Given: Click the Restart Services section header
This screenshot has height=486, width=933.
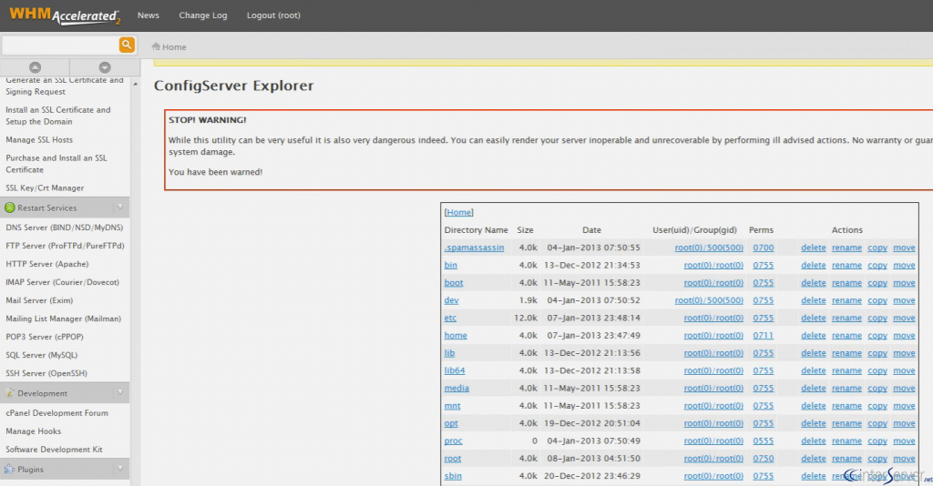Looking at the screenshot, I should coord(65,208).
